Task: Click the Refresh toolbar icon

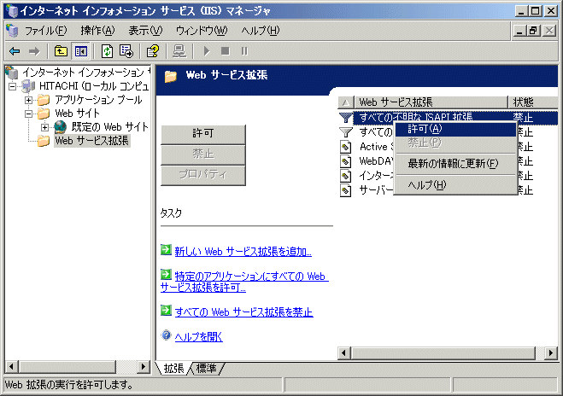Action: pos(107,51)
